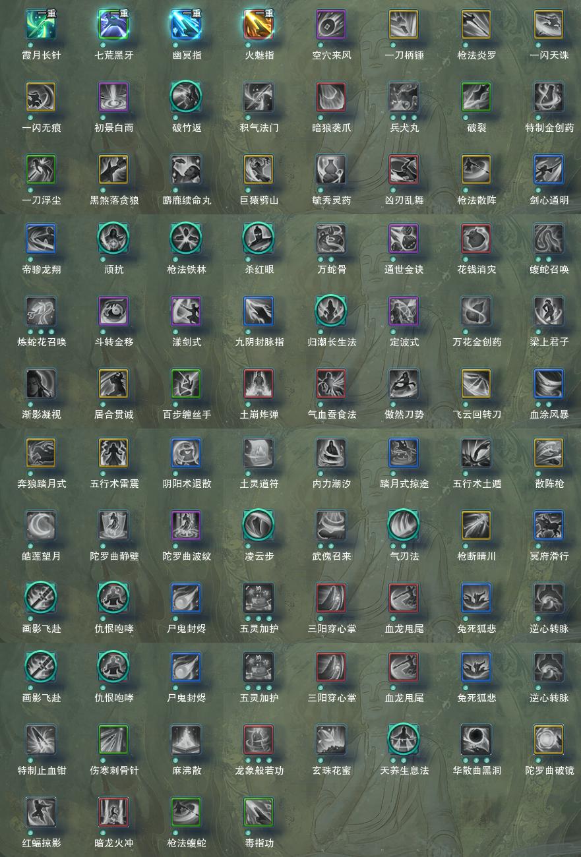Click the 通世金诀 dice icon
The height and width of the screenshot is (857, 581).
pos(404,239)
